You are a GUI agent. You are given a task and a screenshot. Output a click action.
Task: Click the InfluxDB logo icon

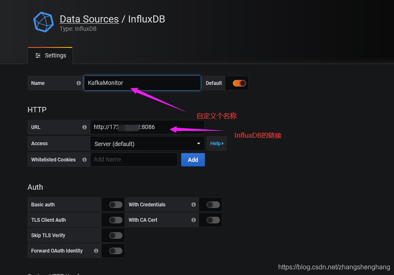click(43, 22)
